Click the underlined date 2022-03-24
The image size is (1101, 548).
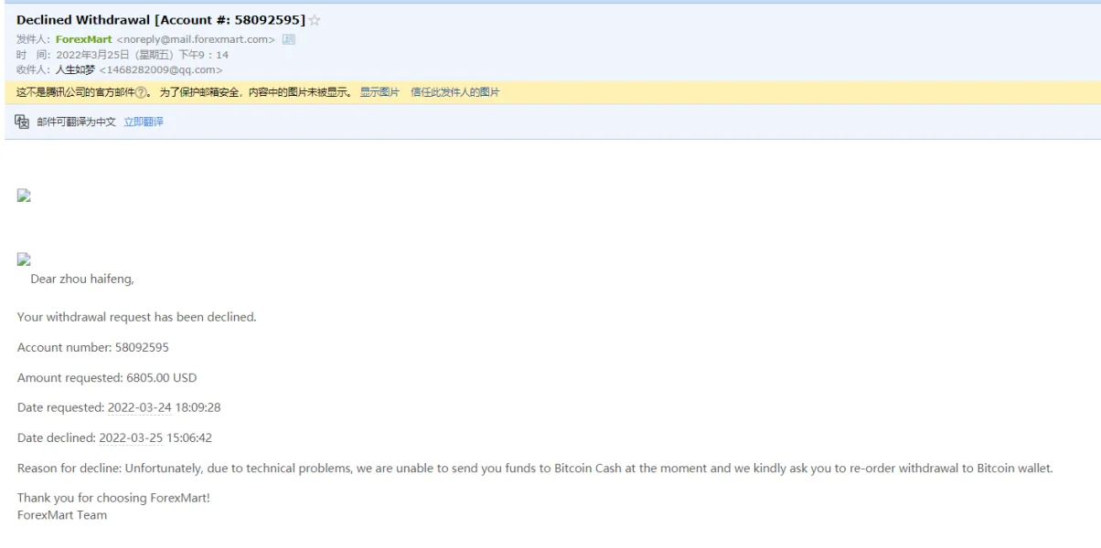point(139,407)
